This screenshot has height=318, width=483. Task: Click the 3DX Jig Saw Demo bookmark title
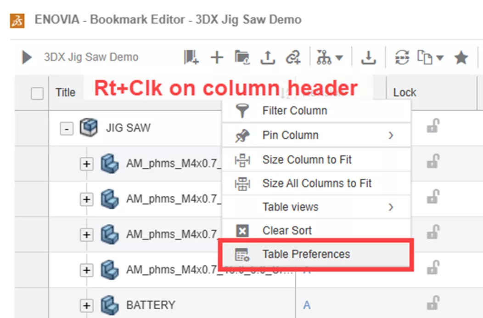click(91, 57)
